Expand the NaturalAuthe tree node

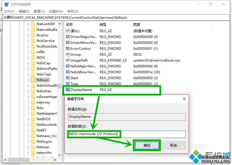[28, 29]
